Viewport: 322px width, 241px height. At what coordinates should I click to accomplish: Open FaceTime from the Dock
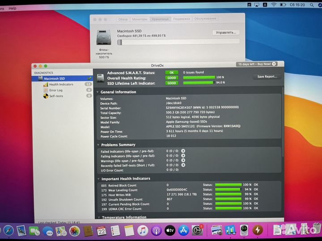34,231
